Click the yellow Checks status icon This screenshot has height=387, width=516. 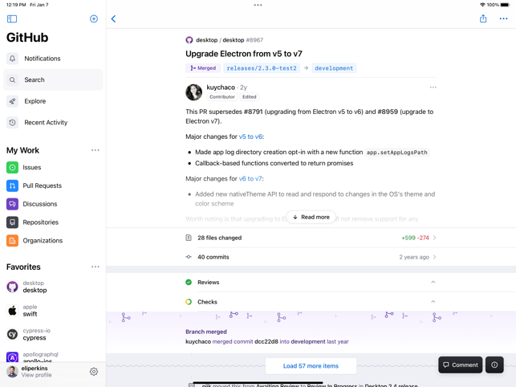pyautogui.click(x=189, y=302)
